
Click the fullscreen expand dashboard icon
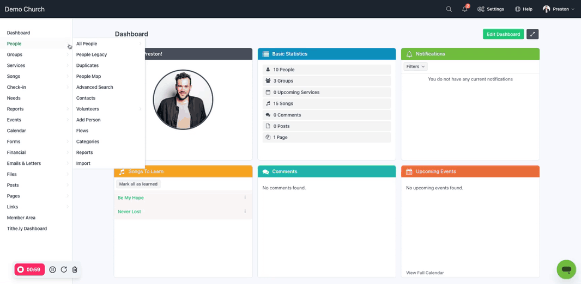tap(532, 34)
